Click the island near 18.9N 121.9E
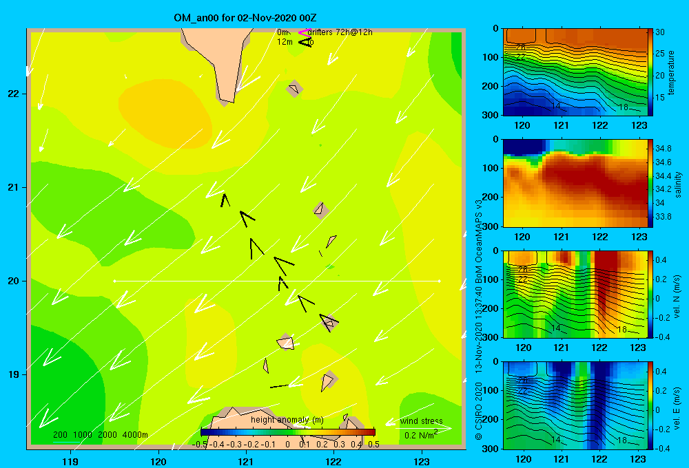The height and width of the screenshot is (468, 689). point(328,381)
